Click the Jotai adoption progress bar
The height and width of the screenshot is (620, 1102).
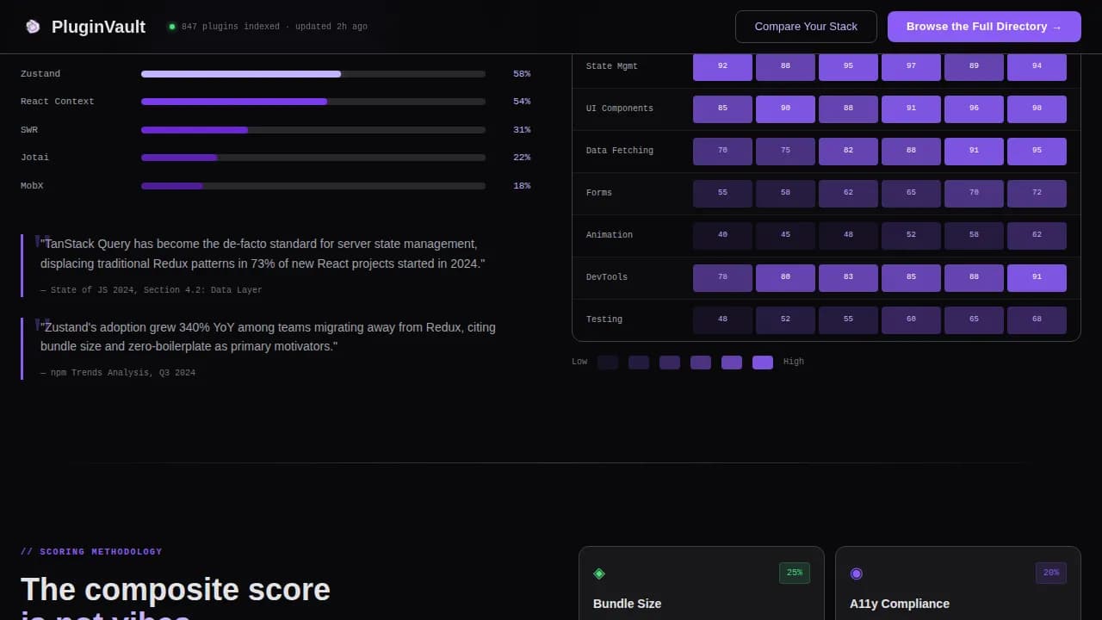(313, 158)
